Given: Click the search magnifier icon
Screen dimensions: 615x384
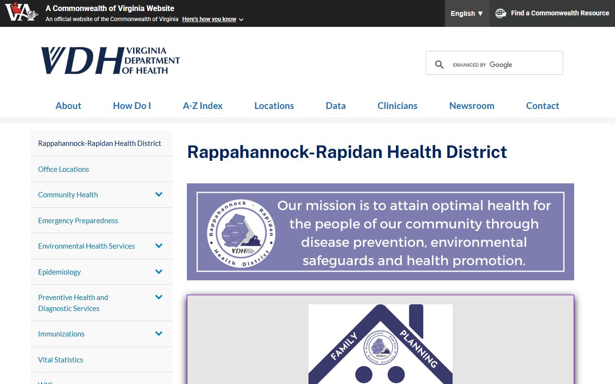Looking at the screenshot, I should coord(439,64).
